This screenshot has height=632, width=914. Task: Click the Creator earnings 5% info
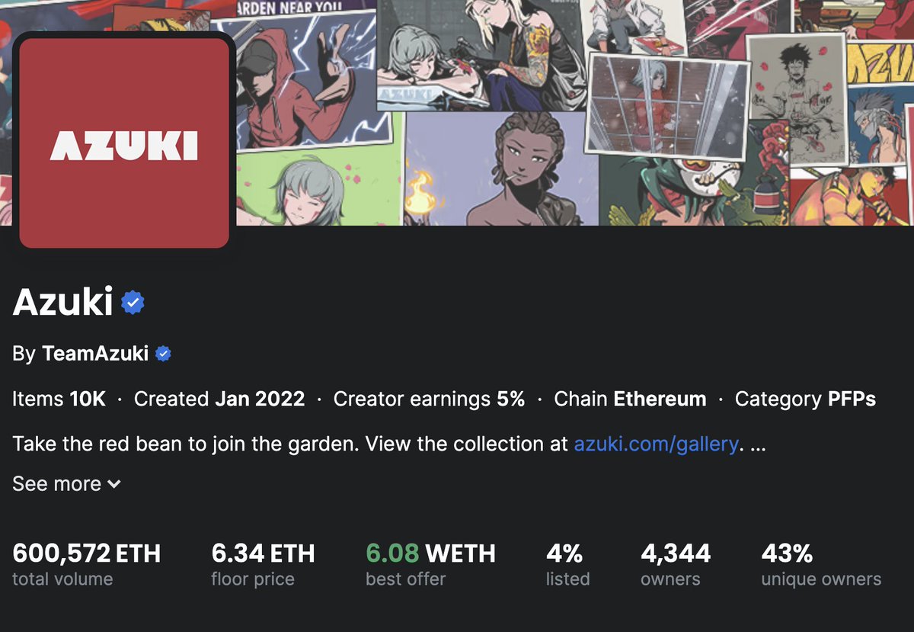[x=429, y=399]
